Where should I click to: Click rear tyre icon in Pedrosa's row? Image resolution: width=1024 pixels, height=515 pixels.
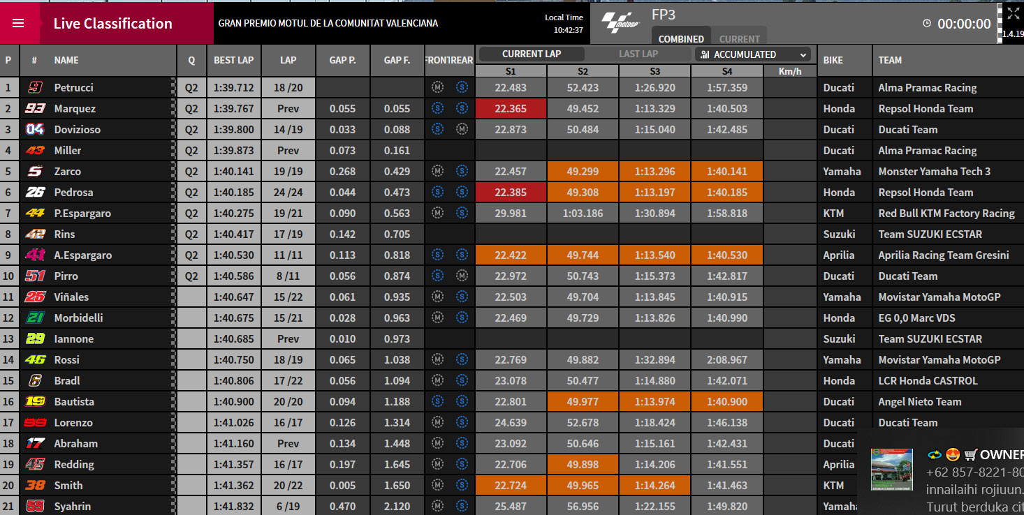click(462, 192)
